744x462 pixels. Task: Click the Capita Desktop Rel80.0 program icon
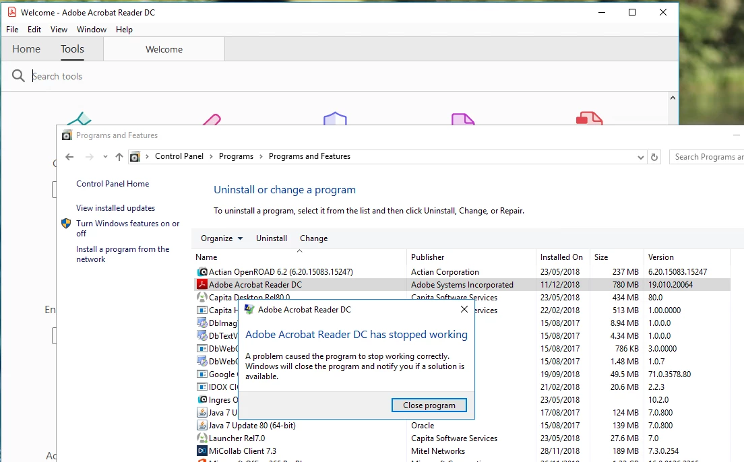(202, 298)
